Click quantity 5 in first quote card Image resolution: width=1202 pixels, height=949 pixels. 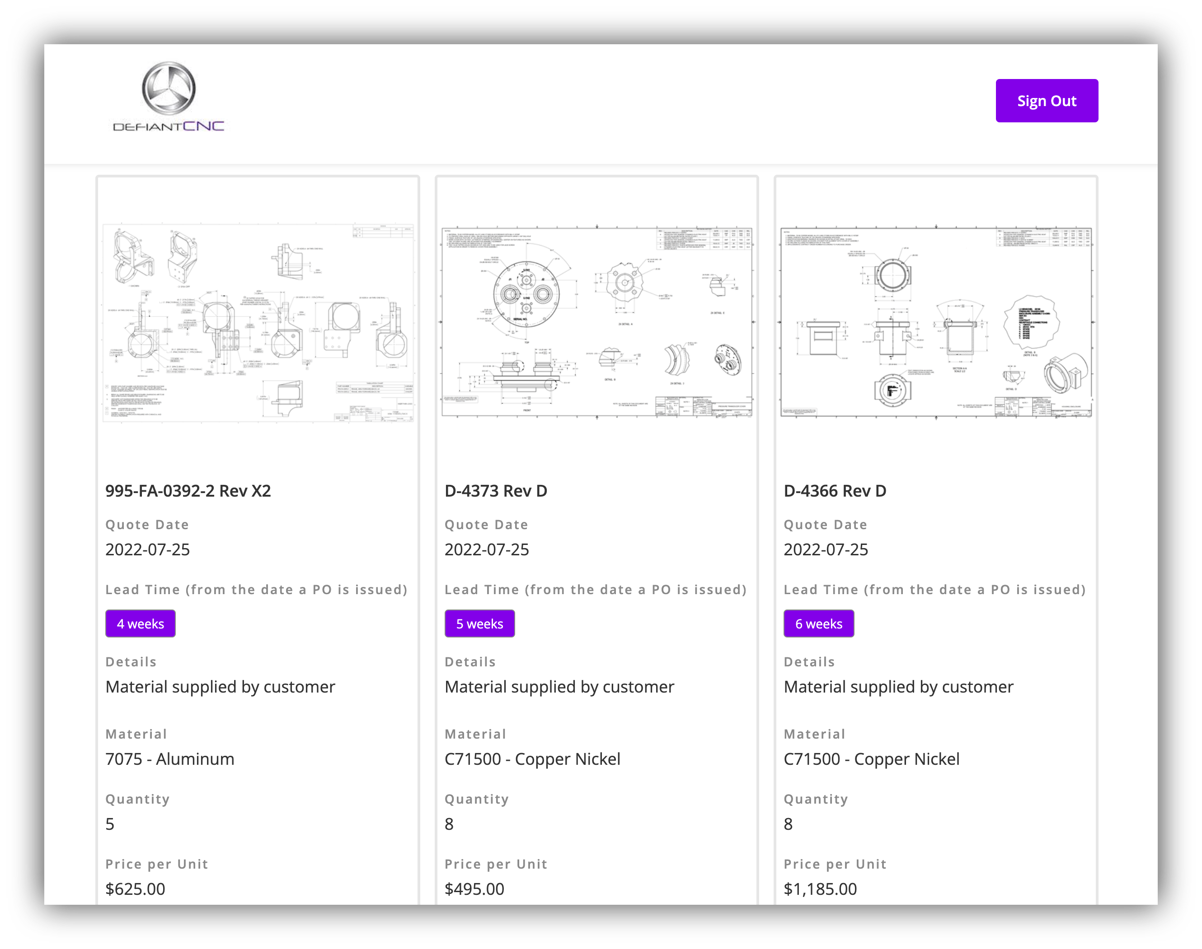tap(110, 824)
